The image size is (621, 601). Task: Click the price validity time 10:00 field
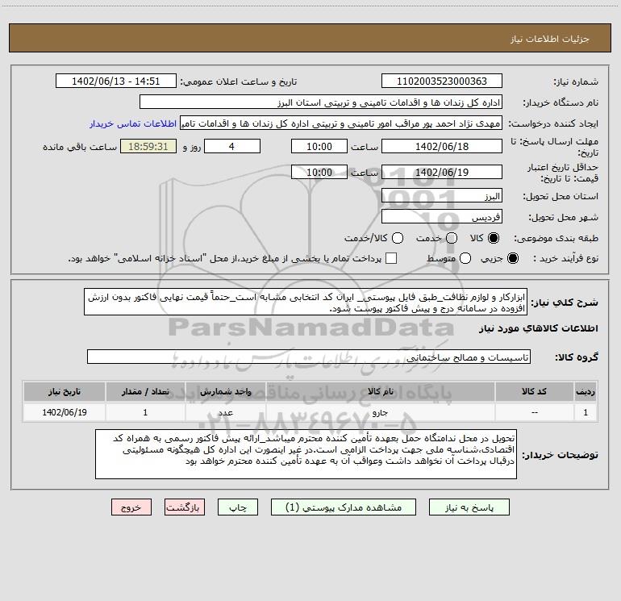(x=319, y=172)
